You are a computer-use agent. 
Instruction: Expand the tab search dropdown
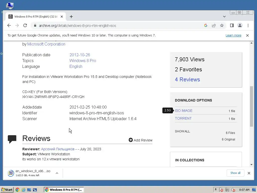coord(224,17)
